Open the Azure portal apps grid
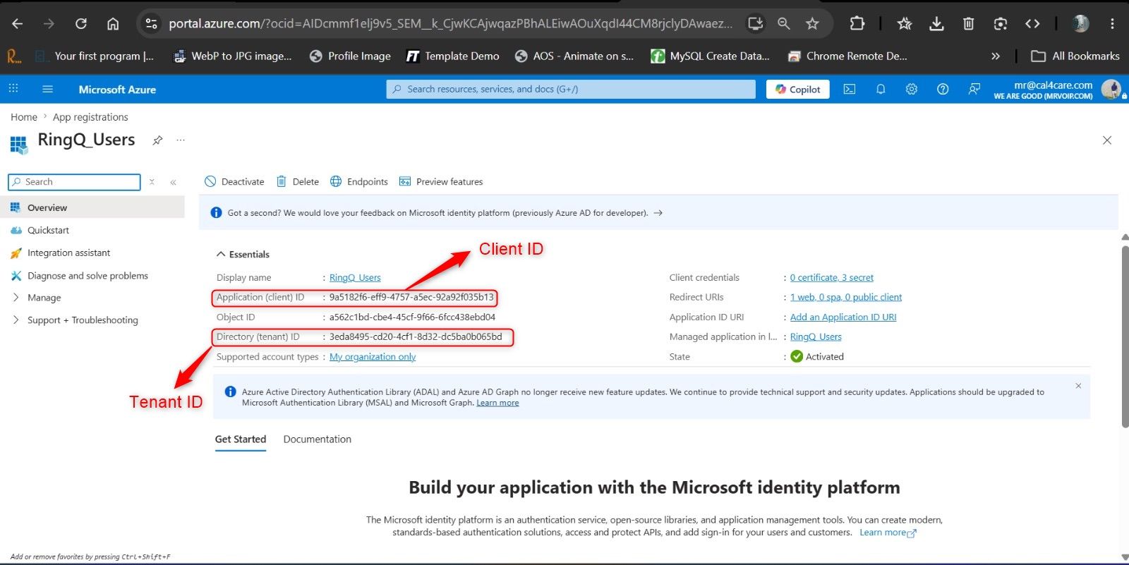The image size is (1129, 565). (x=13, y=89)
